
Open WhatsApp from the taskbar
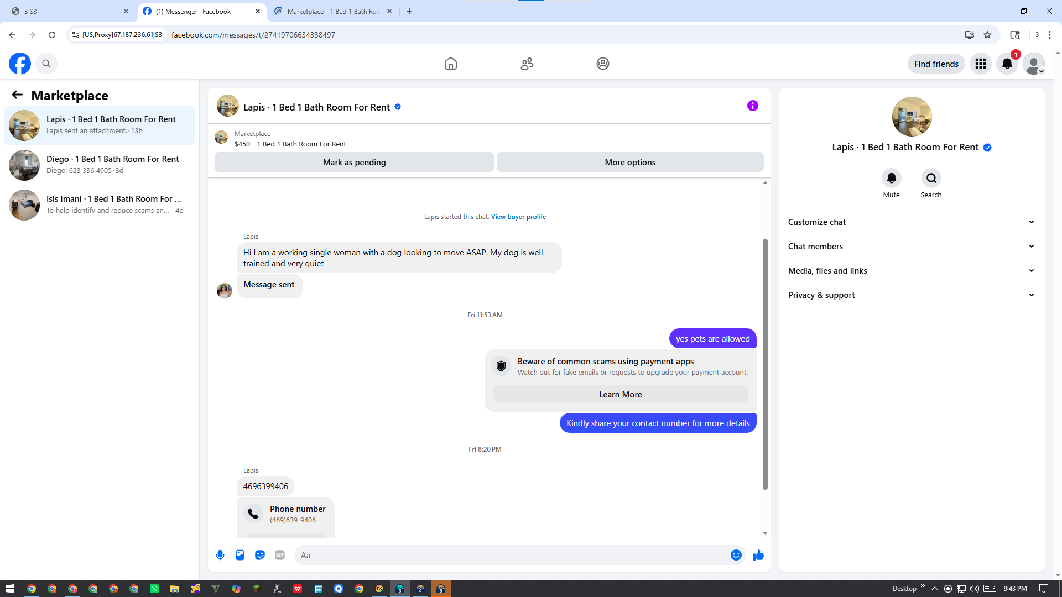click(154, 589)
